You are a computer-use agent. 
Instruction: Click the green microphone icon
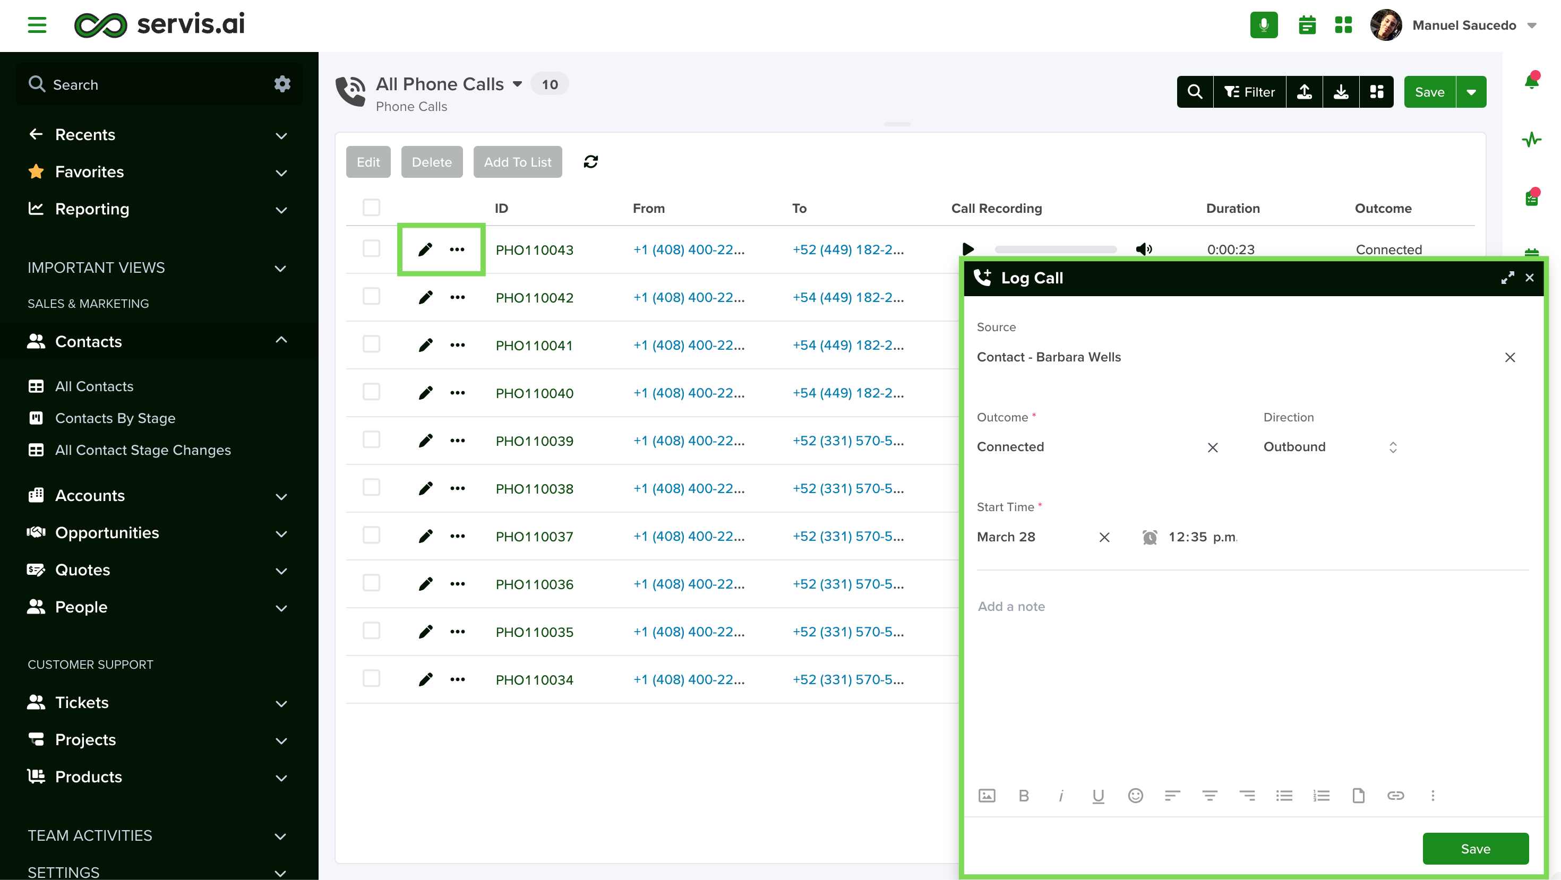1264,25
